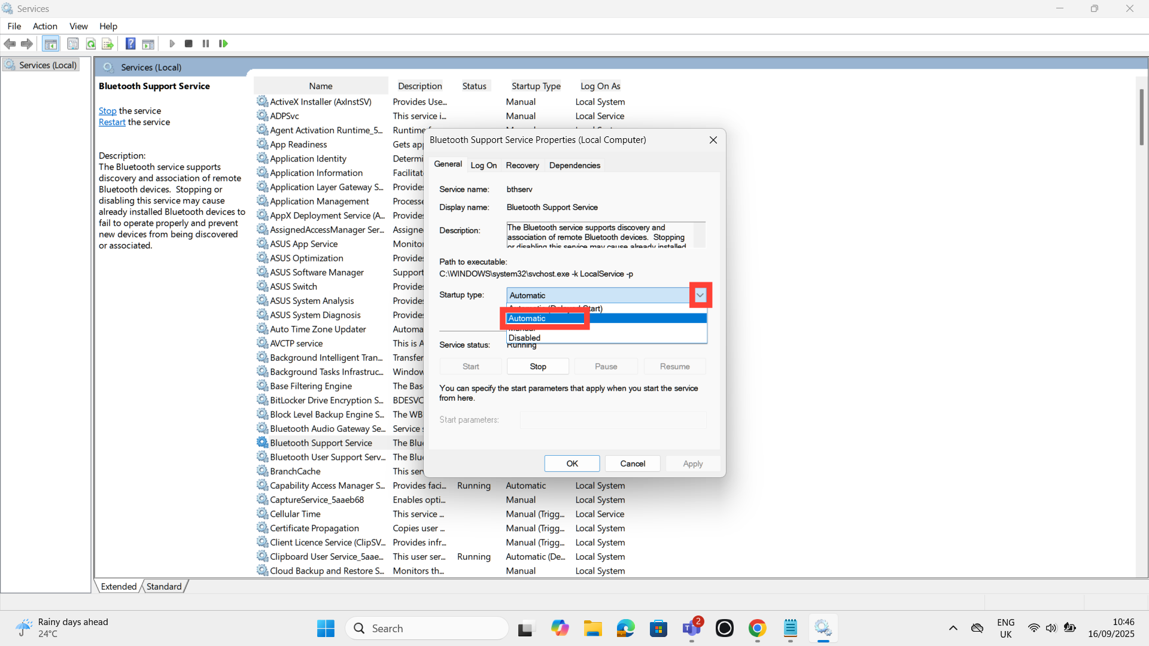Click the Restart Service toolbar icon
Image resolution: width=1149 pixels, height=646 pixels.
point(223,44)
